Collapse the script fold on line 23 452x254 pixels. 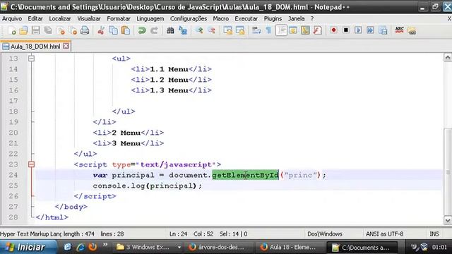[31, 164]
